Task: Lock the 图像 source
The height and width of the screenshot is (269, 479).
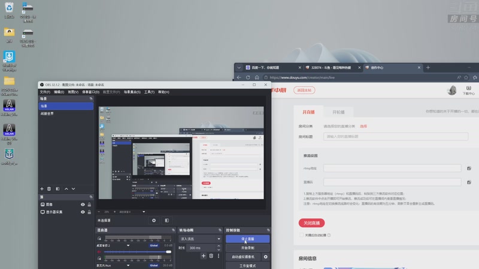Action: click(89, 204)
